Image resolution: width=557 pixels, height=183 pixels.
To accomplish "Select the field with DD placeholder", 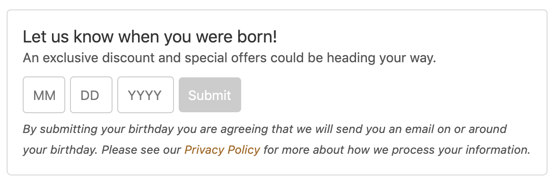I will [x=91, y=95].
